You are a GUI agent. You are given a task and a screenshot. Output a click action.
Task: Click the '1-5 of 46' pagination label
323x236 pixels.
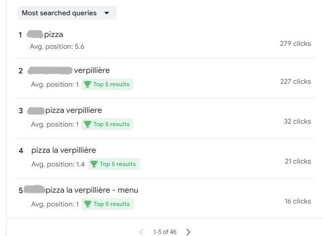(x=164, y=232)
